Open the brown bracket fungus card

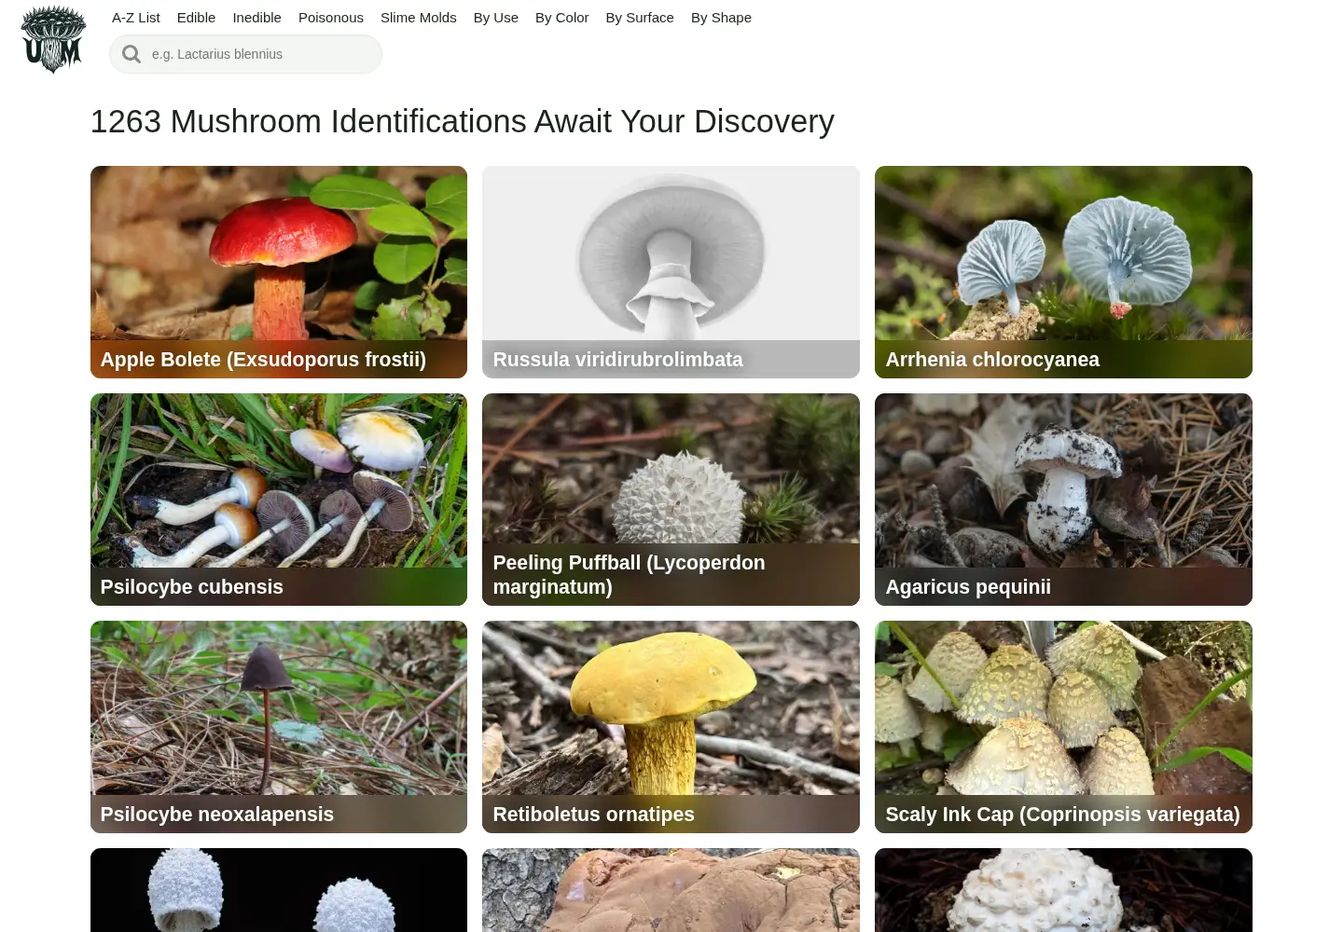[x=671, y=890]
